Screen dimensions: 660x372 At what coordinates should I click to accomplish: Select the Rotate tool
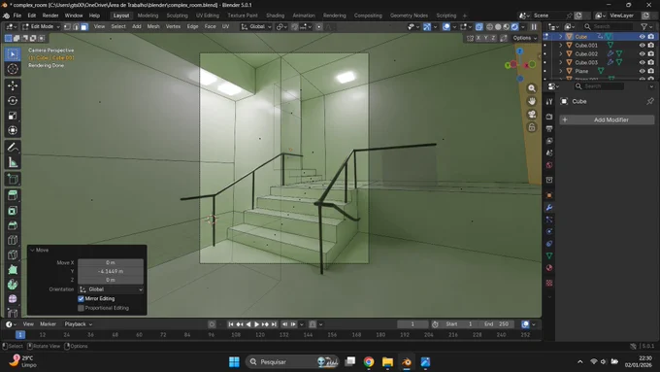pyautogui.click(x=13, y=101)
